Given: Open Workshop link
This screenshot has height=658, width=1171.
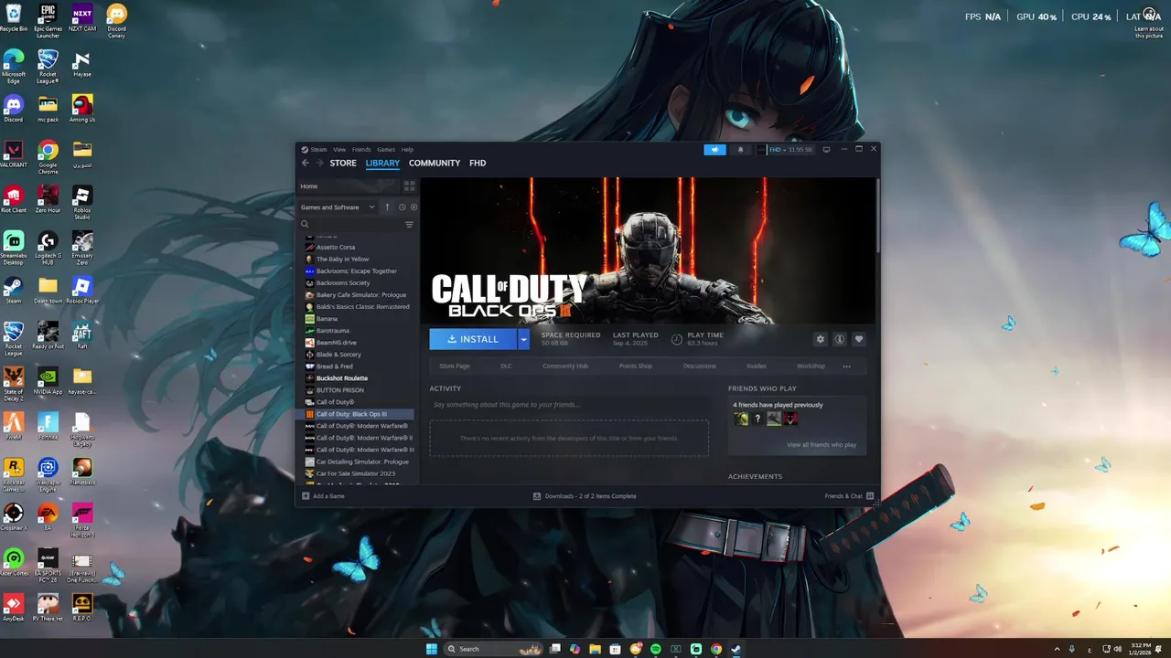Looking at the screenshot, I should point(811,366).
